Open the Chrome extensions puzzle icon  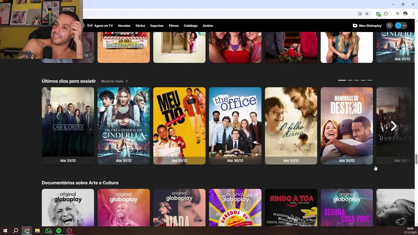click(x=386, y=14)
